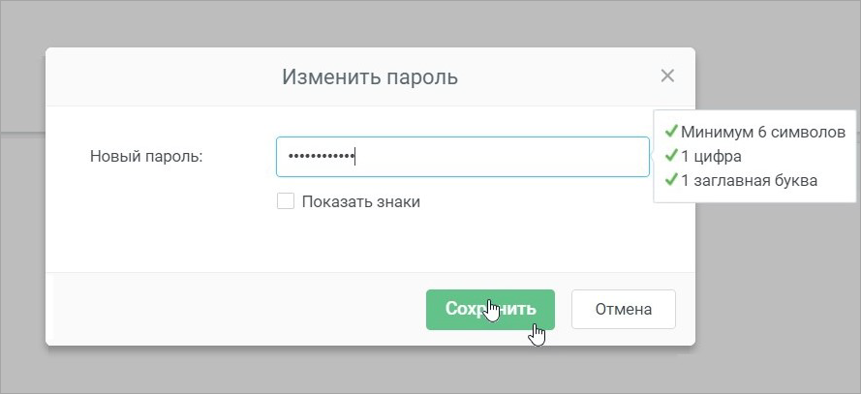Click the green checkmark beside 1 цифра
The width and height of the screenshot is (861, 394).
pyautogui.click(x=671, y=155)
